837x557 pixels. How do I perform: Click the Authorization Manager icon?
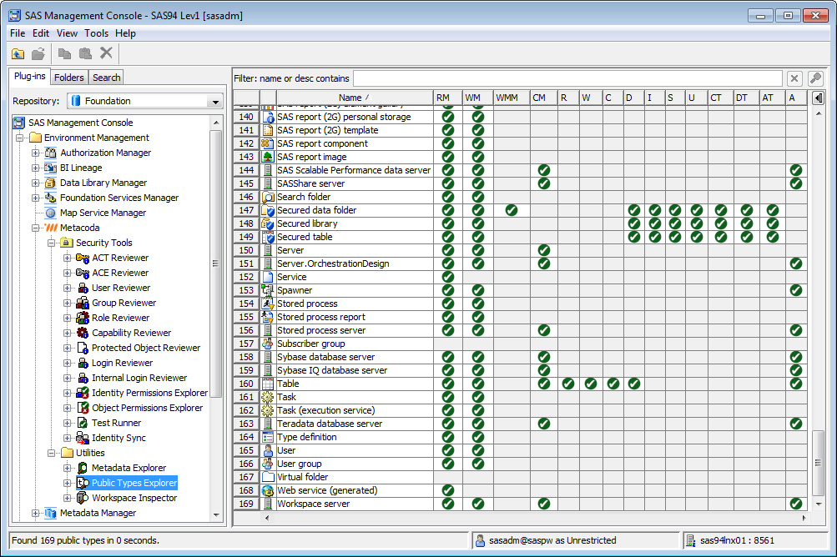click(x=51, y=153)
